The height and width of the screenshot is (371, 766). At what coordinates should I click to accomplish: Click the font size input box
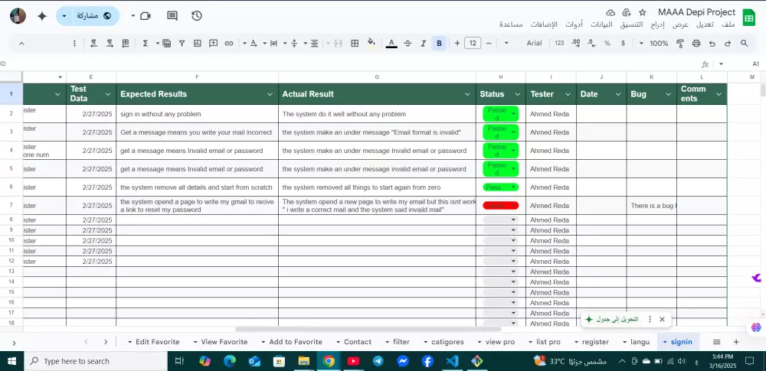click(x=473, y=44)
